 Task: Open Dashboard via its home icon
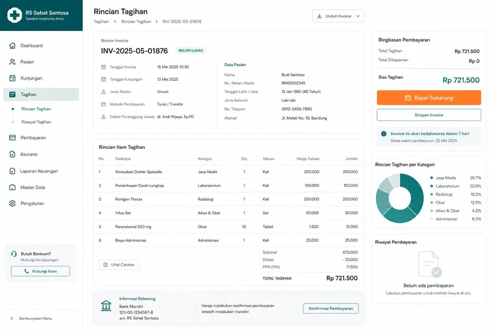pos(12,45)
